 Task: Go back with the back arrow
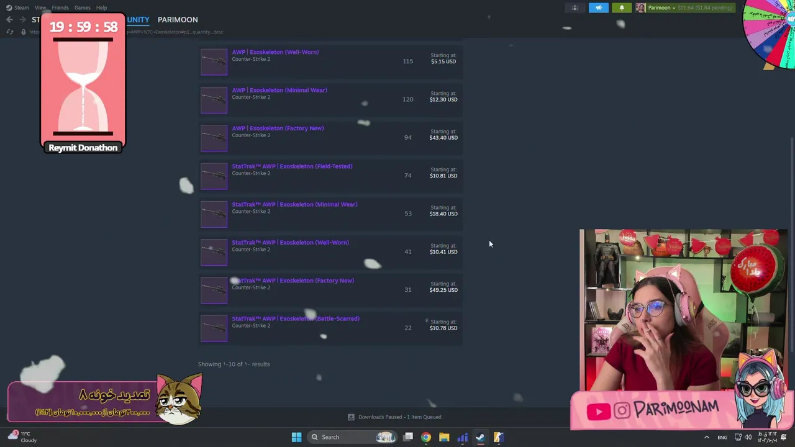(x=9, y=20)
